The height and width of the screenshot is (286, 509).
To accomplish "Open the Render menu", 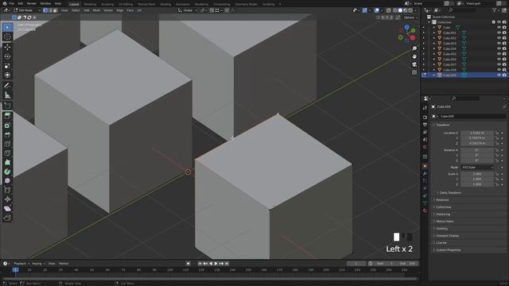I will tap(32, 3).
